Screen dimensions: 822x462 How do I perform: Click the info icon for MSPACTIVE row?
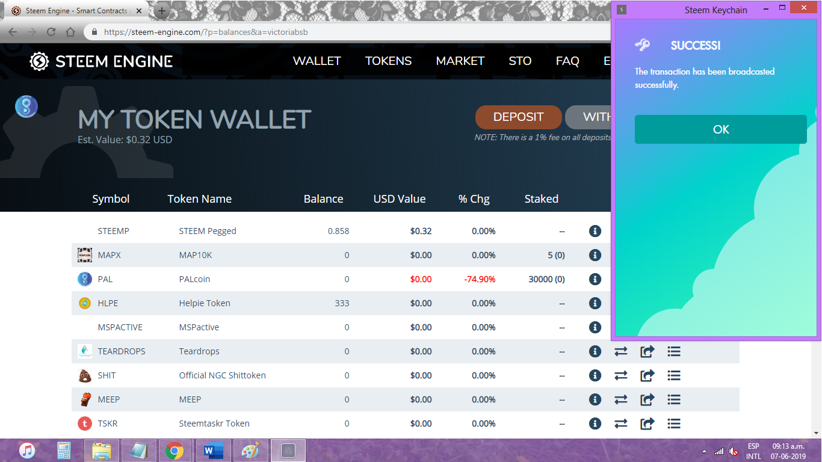pyautogui.click(x=595, y=327)
